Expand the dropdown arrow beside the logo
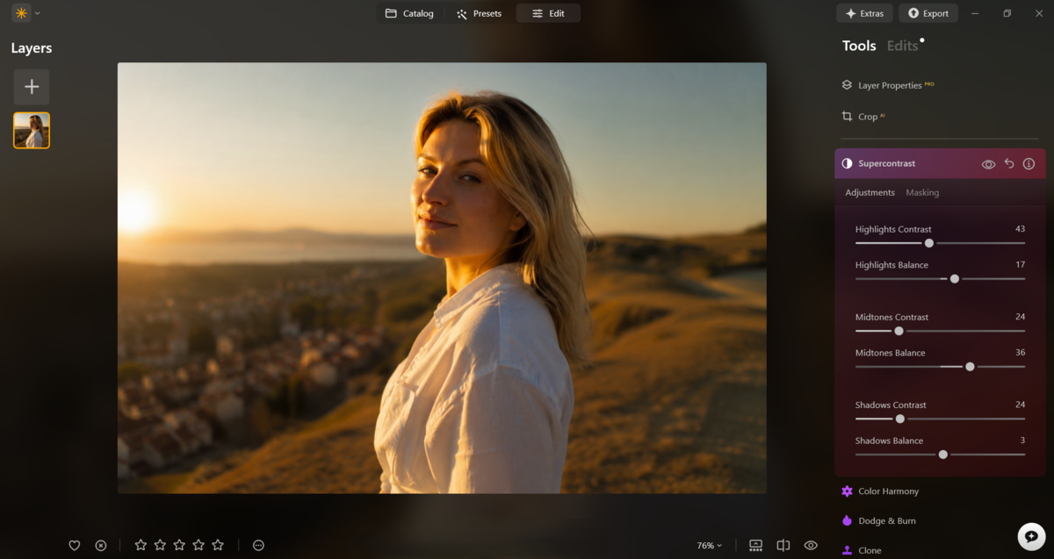Viewport: 1054px width, 559px height. 37,14
